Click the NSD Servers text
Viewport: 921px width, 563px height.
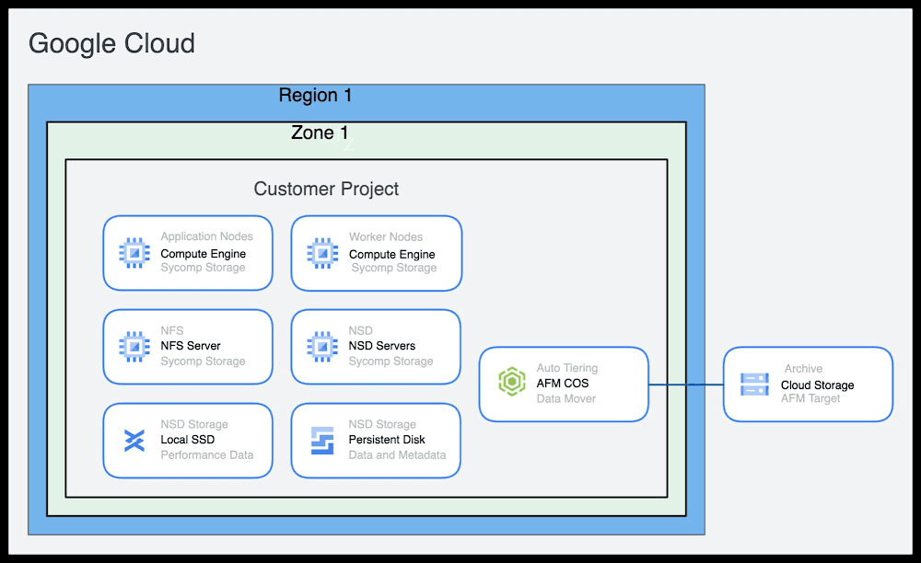[382, 345]
